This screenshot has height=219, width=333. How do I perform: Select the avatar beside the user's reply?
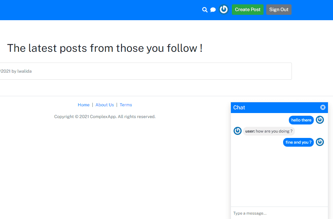(x=238, y=131)
